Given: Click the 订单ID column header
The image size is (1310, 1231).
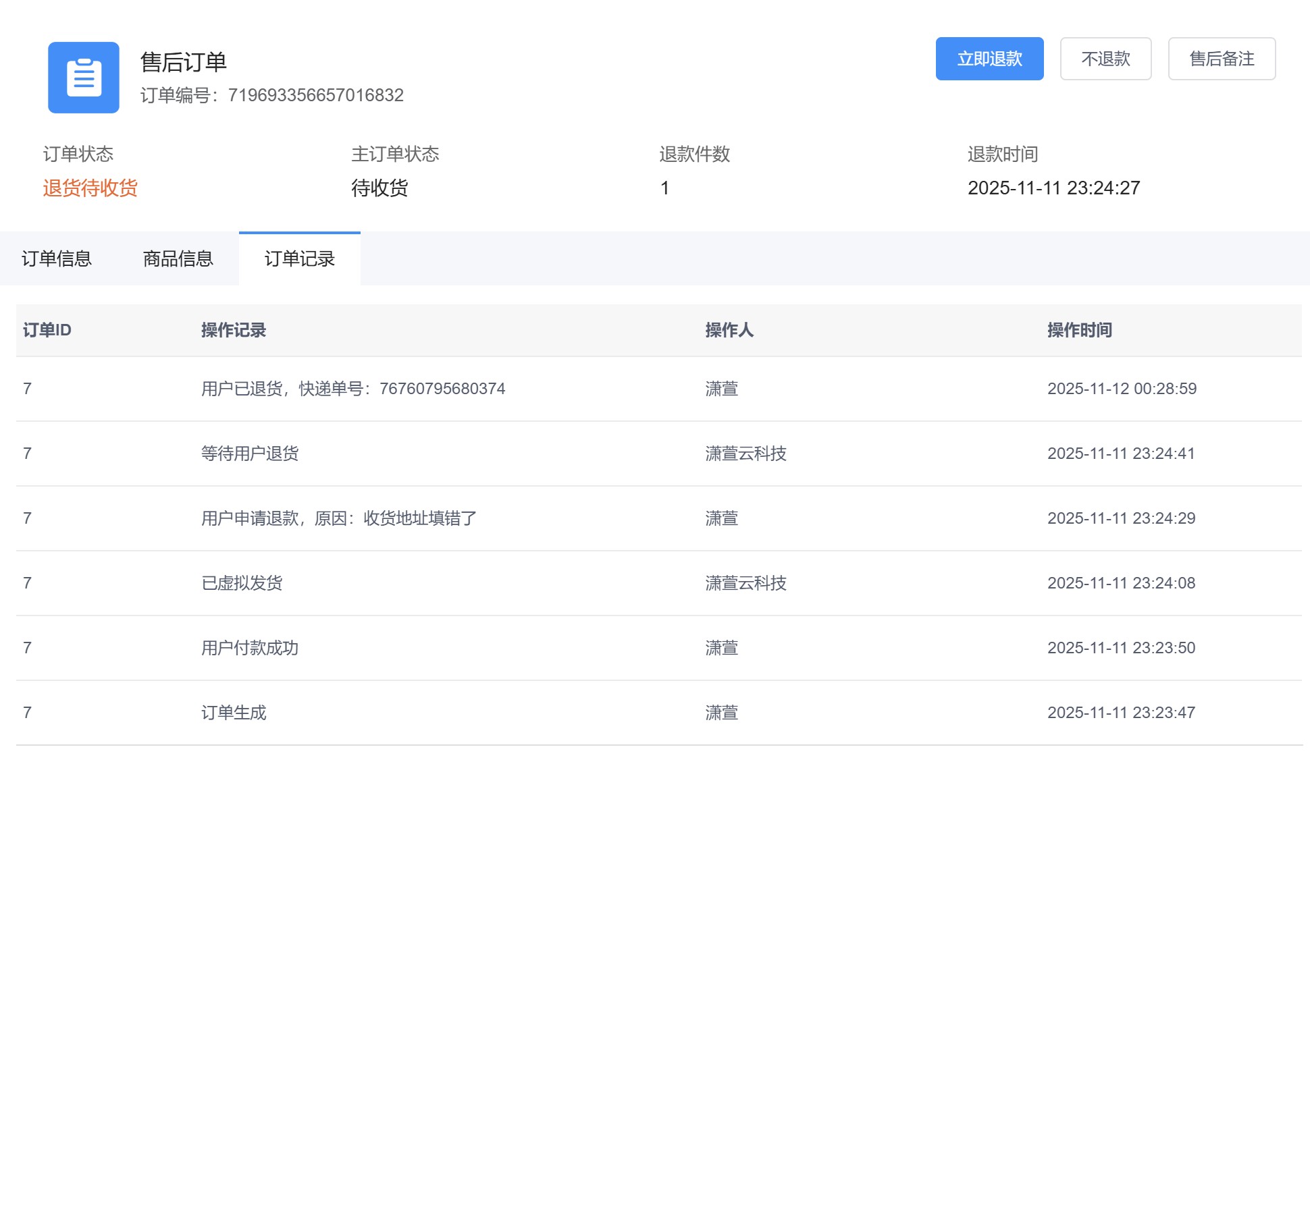Looking at the screenshot, I should (x=47, y=330).
